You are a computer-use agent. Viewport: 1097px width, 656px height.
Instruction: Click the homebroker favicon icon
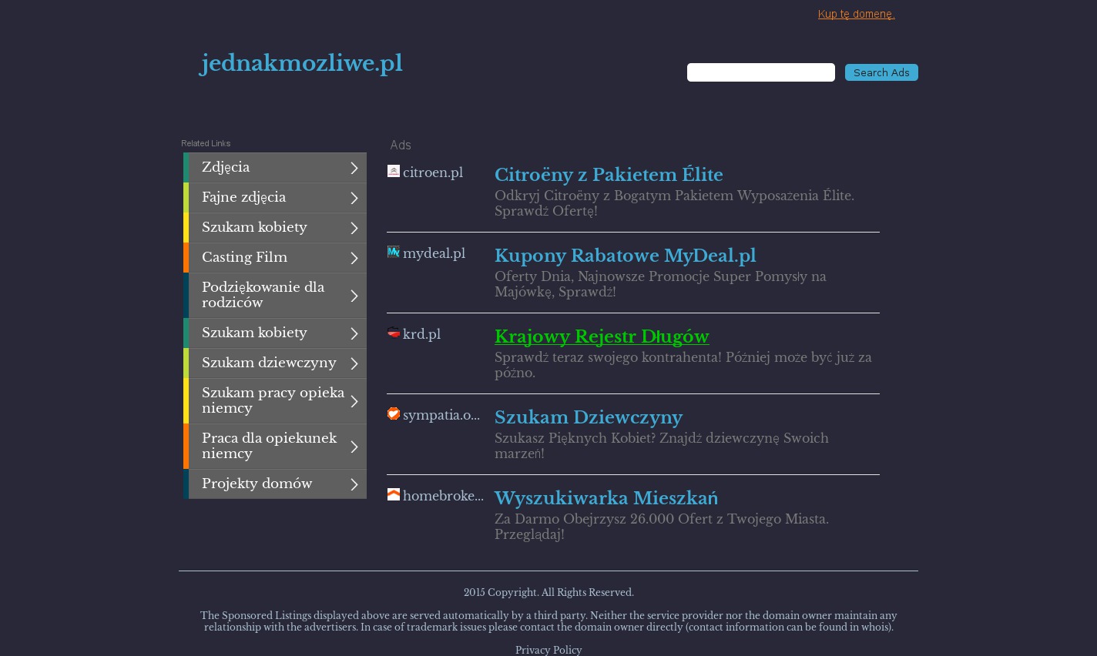click(x=393, y=494)
